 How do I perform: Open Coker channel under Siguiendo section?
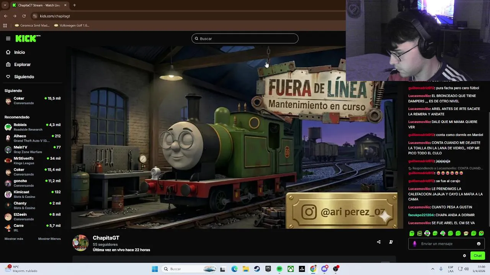(33, 100)
